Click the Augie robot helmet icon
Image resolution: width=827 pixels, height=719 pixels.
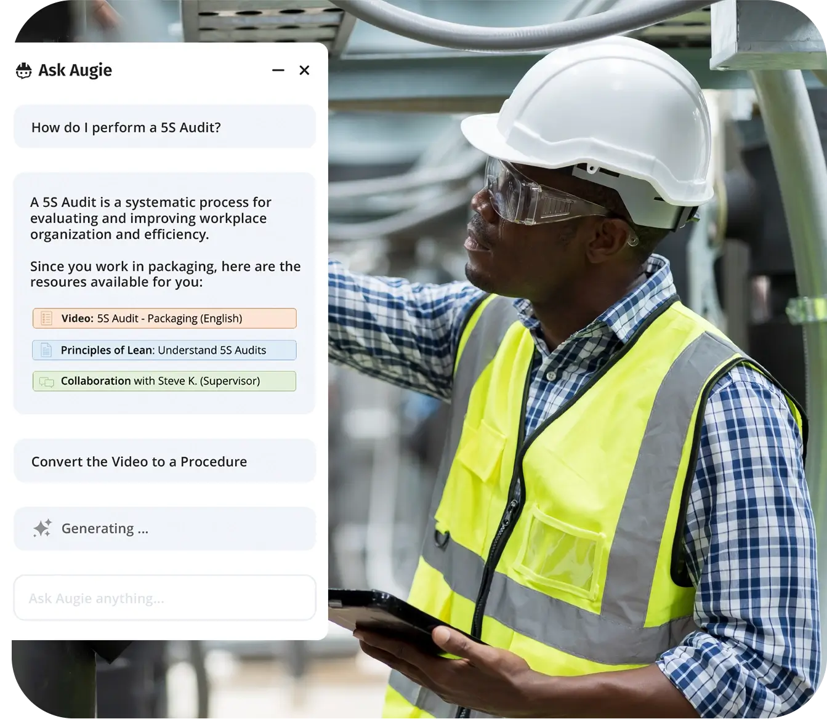pos(23,71)
